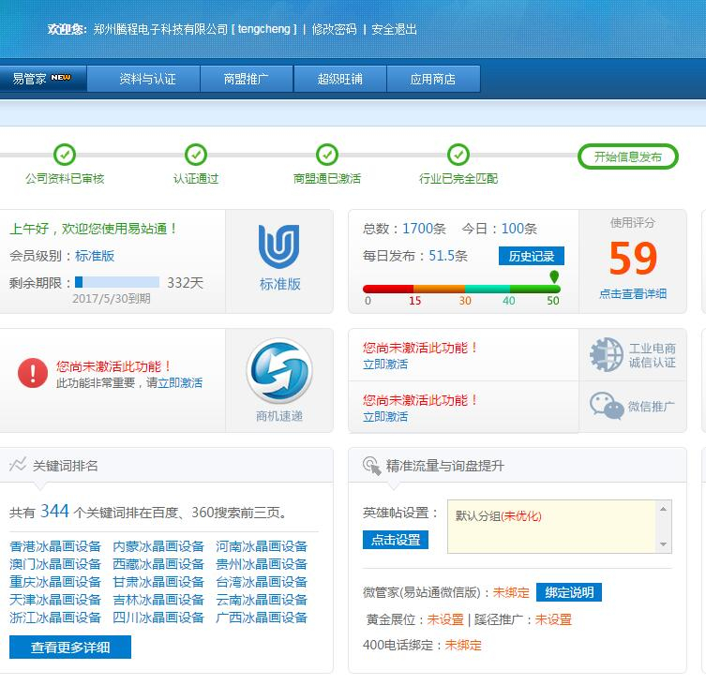The height and width of the screenshot is (685, 706).
Task: Click the 安全退出 logout link
Action: tap(394, 29)
